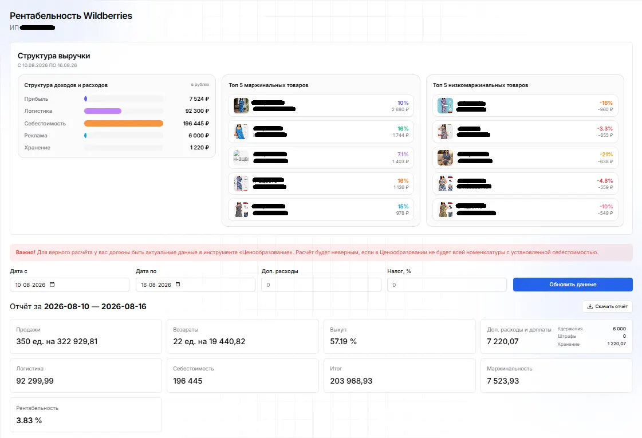
Task: Click the Топ 5 маржинальных товаров heading
Action: point(269,85)
